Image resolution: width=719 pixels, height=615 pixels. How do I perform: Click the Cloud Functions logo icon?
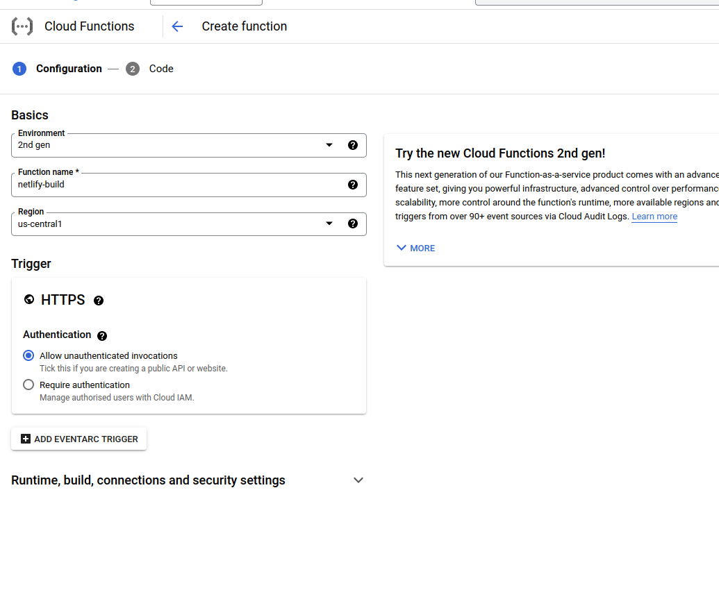(x=22, y=26)
